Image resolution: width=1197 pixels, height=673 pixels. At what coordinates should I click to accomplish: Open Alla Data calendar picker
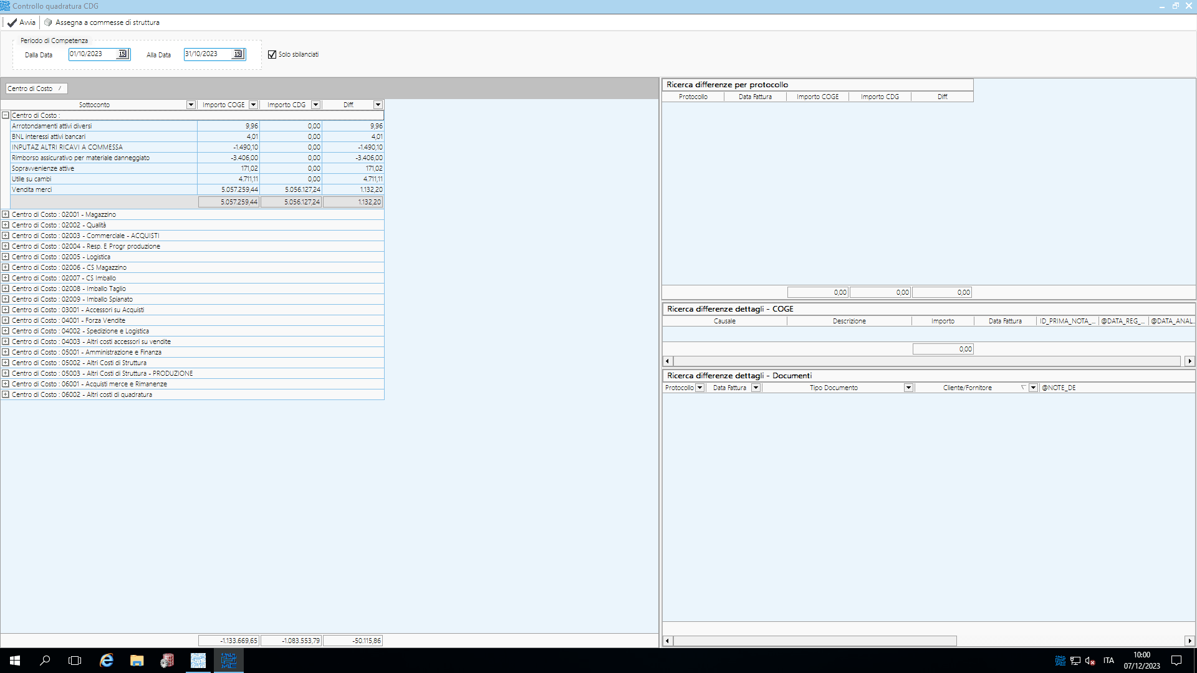coord(238,54)
